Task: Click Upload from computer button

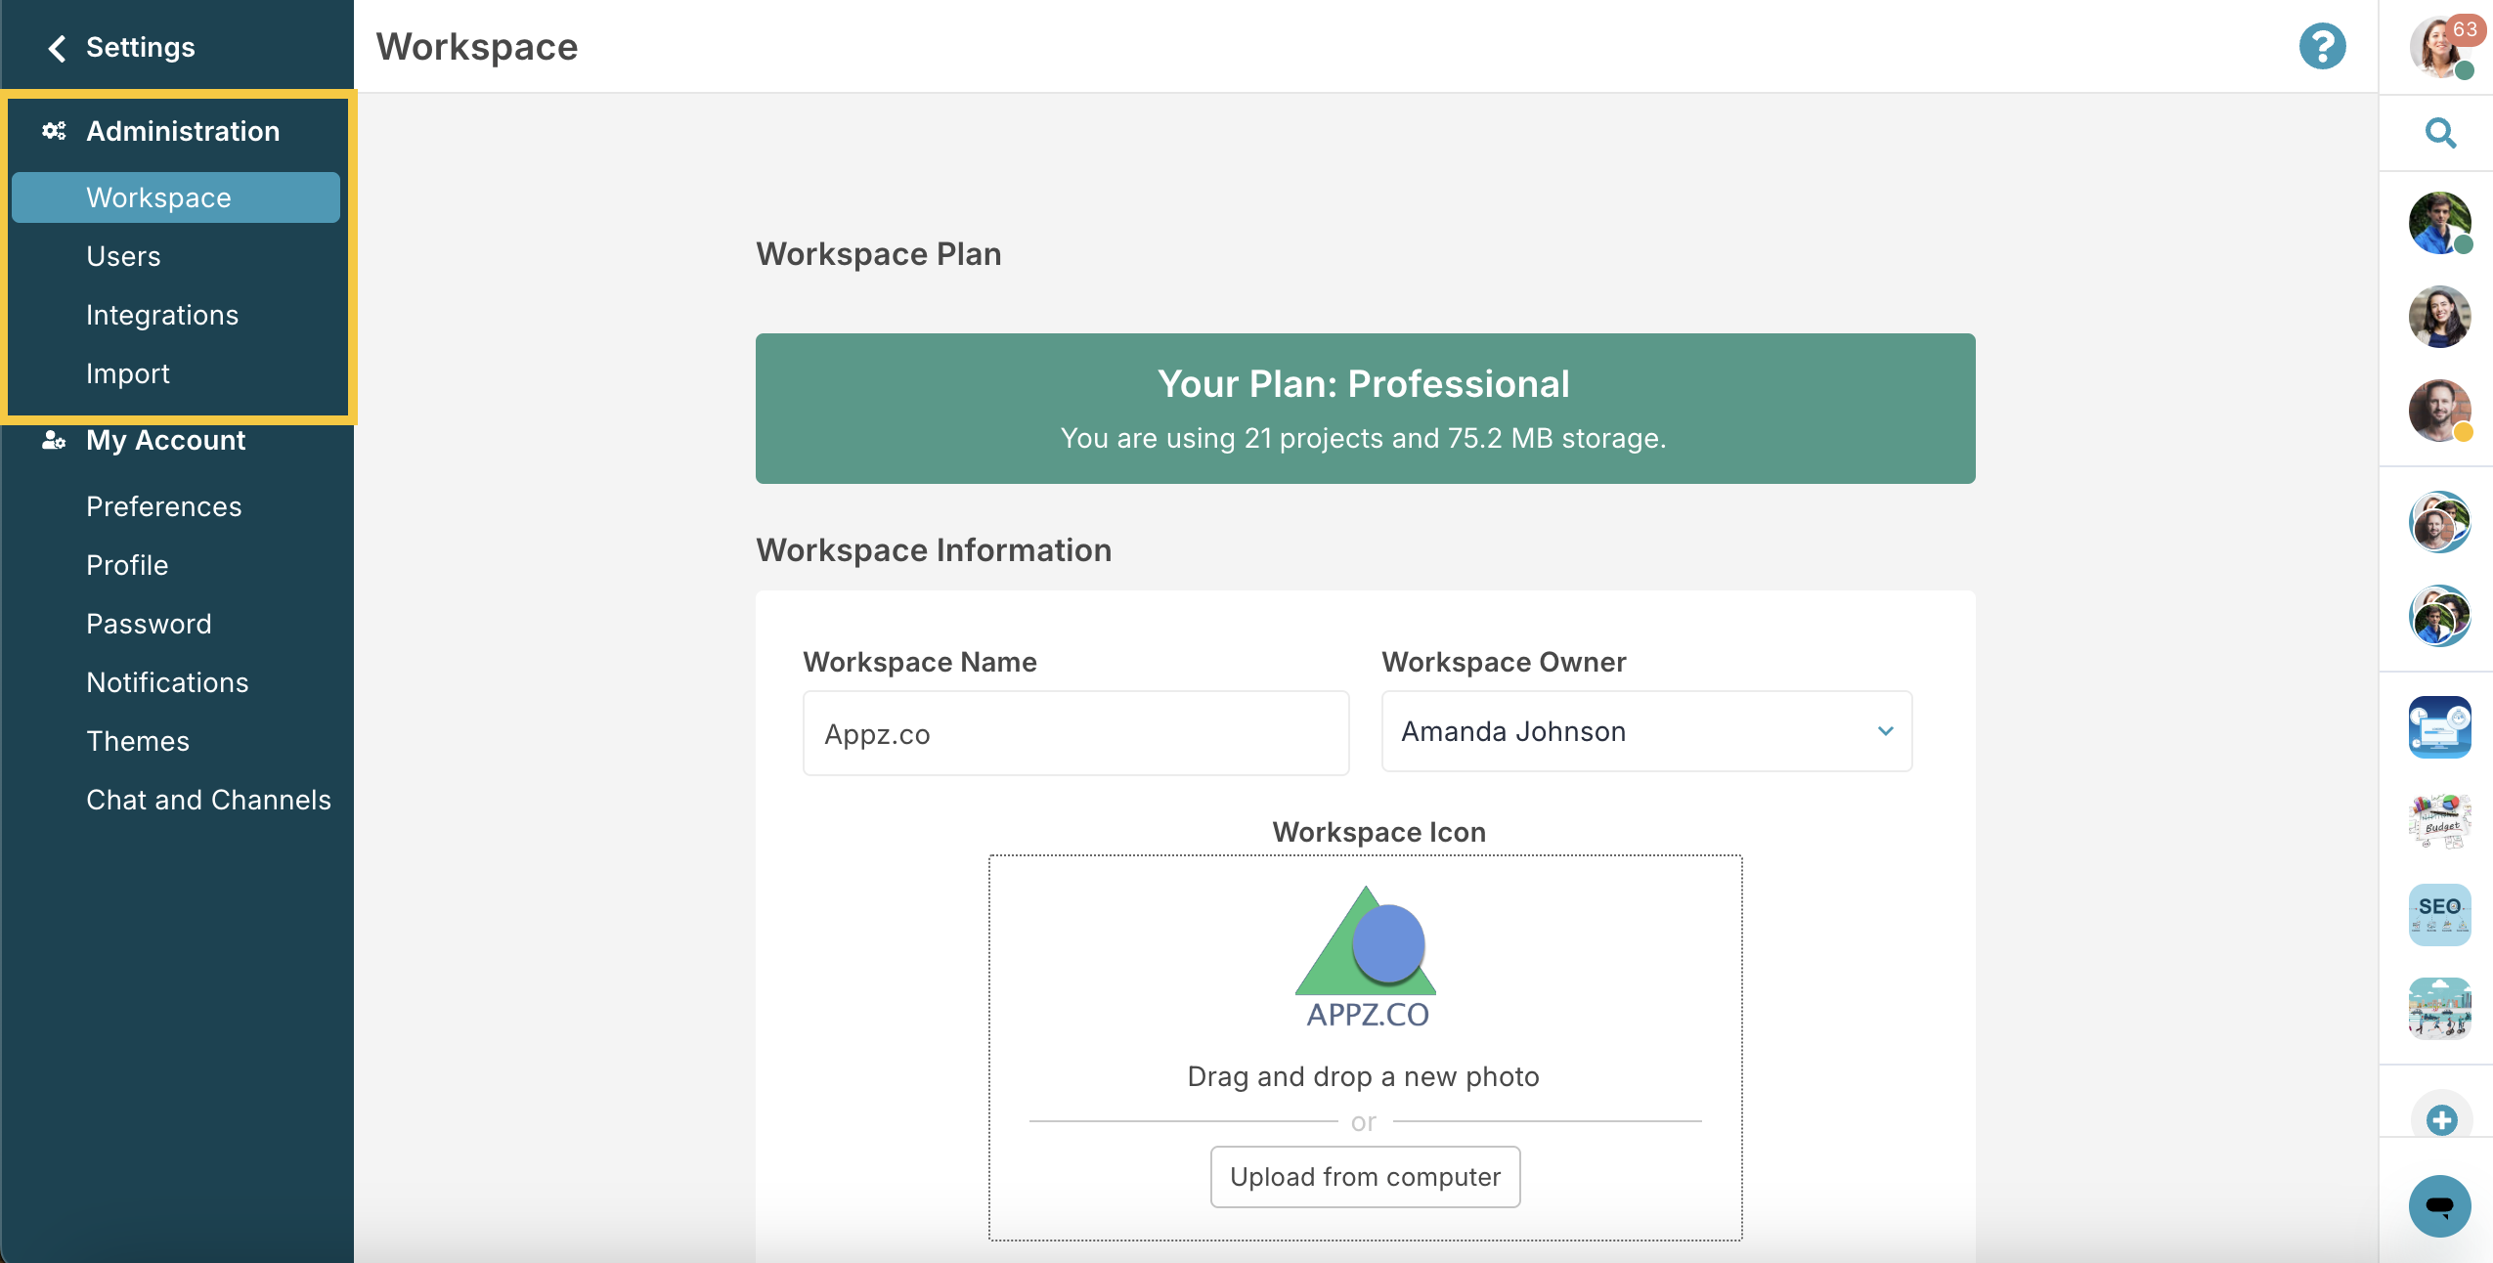Action: [1365, 1177]
